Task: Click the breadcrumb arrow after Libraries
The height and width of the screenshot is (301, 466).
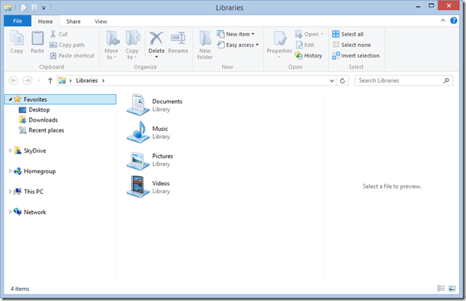Action: [x=103, y=80]
